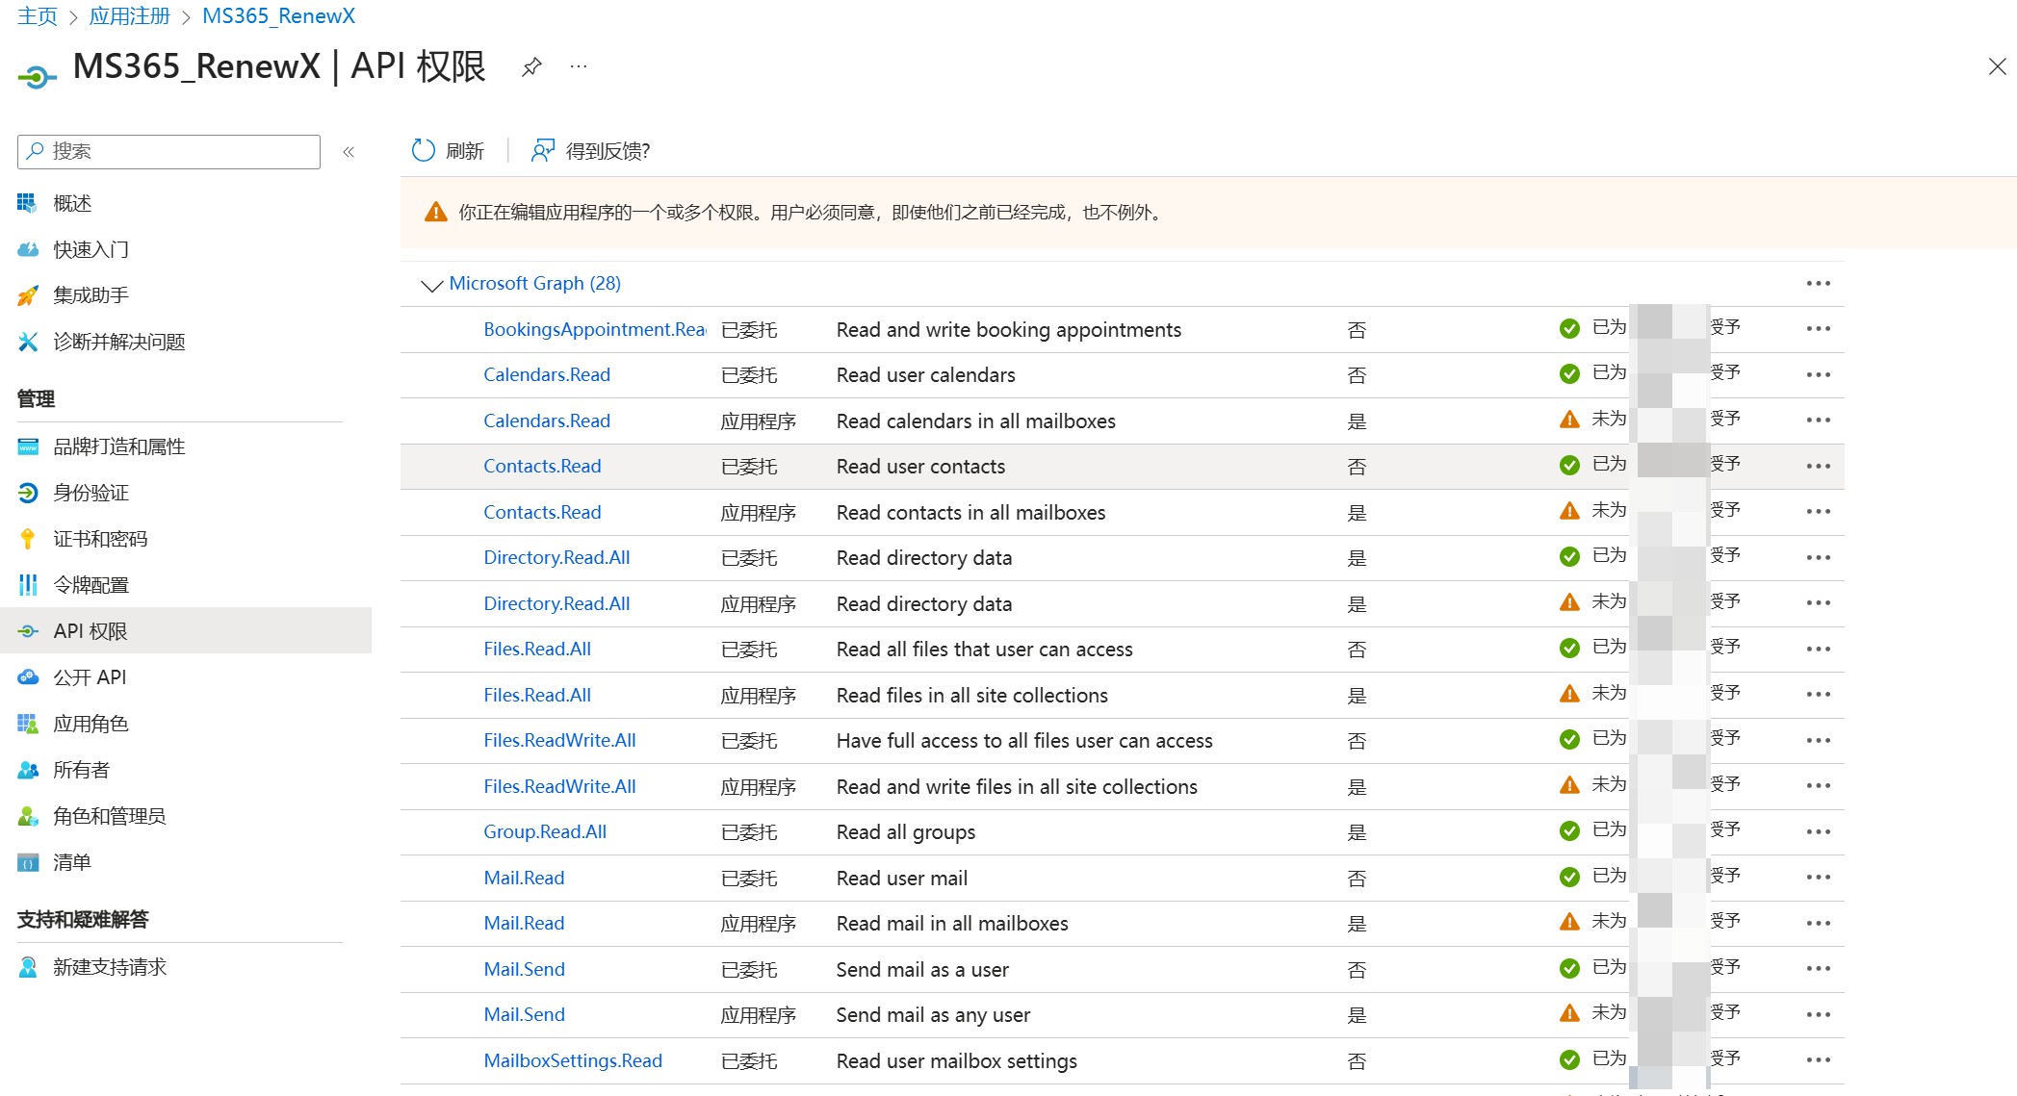The image size is (2017, 1096).
Task: Click the green granted checkmark for Send mail as a user
Action: 1569,969
